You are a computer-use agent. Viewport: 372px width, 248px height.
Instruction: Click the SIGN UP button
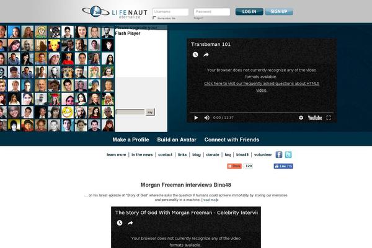279,12
